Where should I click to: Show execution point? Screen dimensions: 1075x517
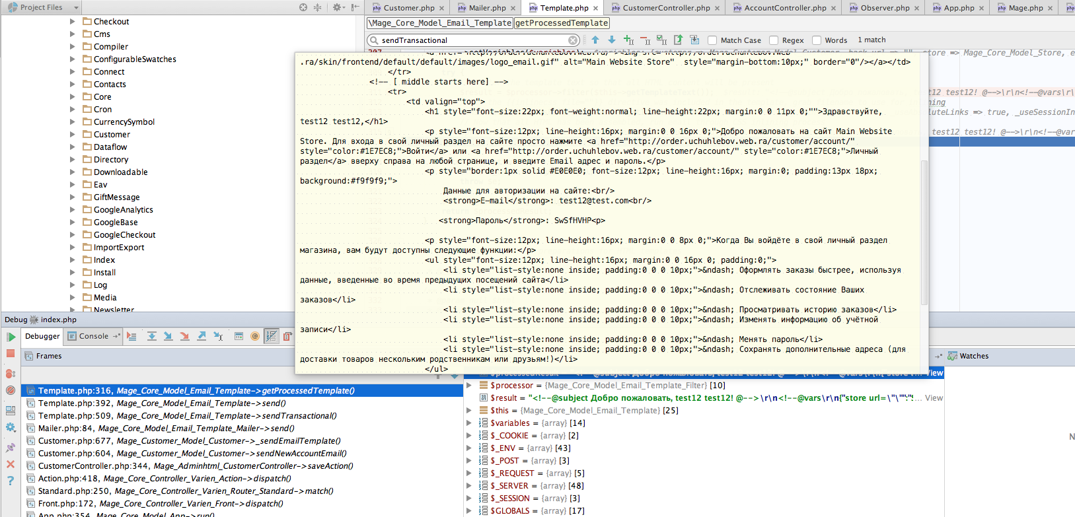coord(131,336)
